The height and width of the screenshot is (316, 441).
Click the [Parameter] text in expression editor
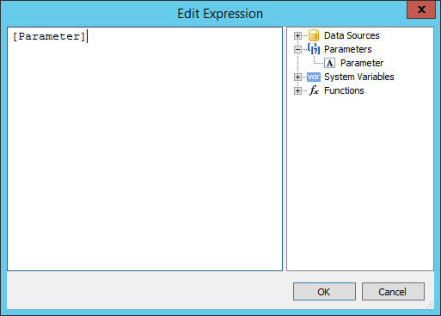click(x=49, y=37)
